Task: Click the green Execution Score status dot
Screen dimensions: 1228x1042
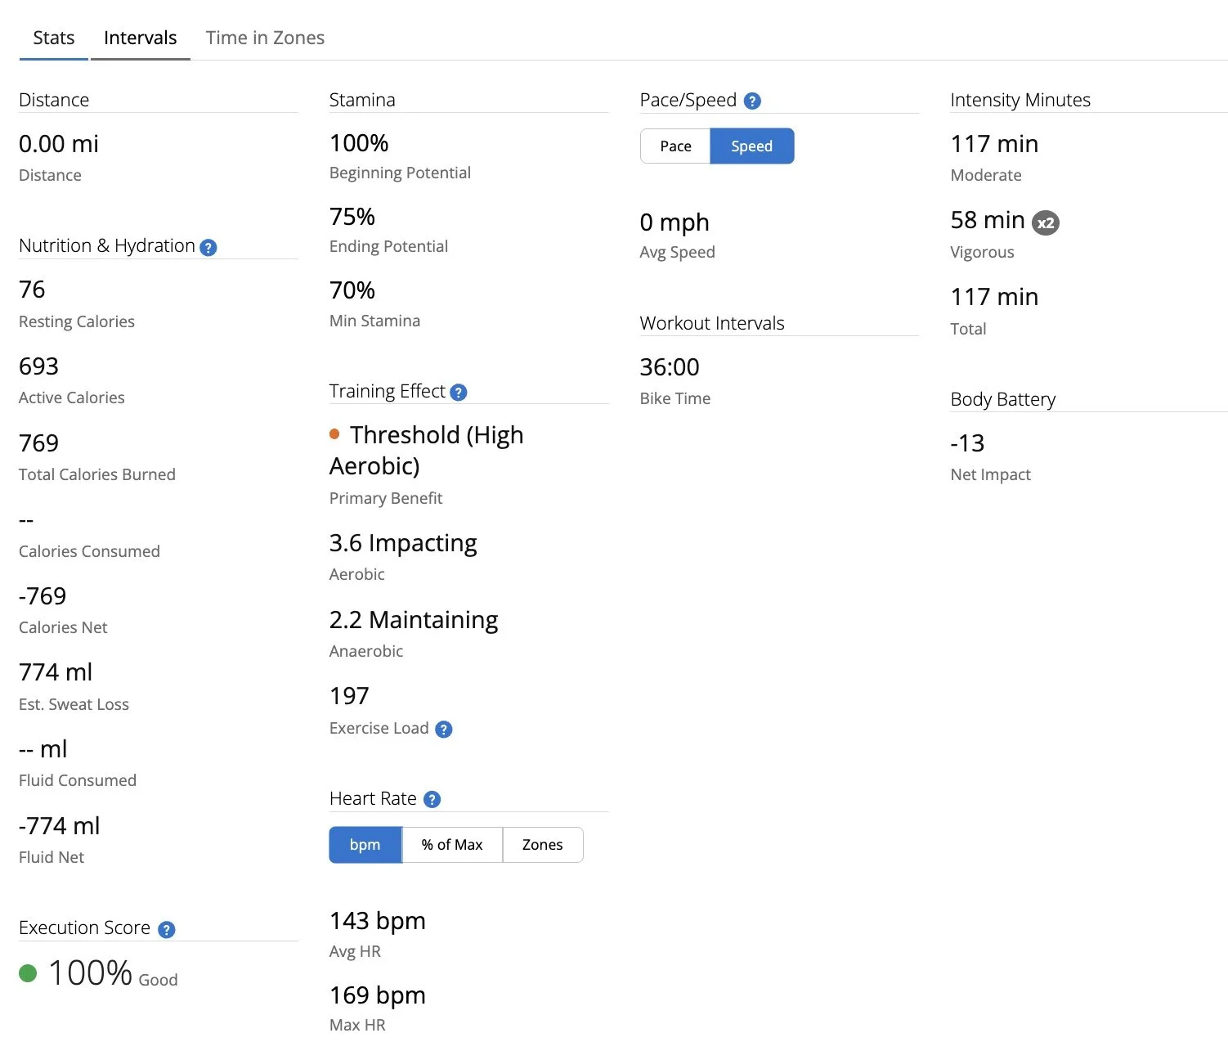Action: pyautogui.click(x=28, y=973)
